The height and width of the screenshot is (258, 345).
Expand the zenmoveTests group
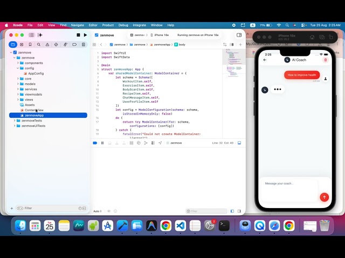pos(15,120)
